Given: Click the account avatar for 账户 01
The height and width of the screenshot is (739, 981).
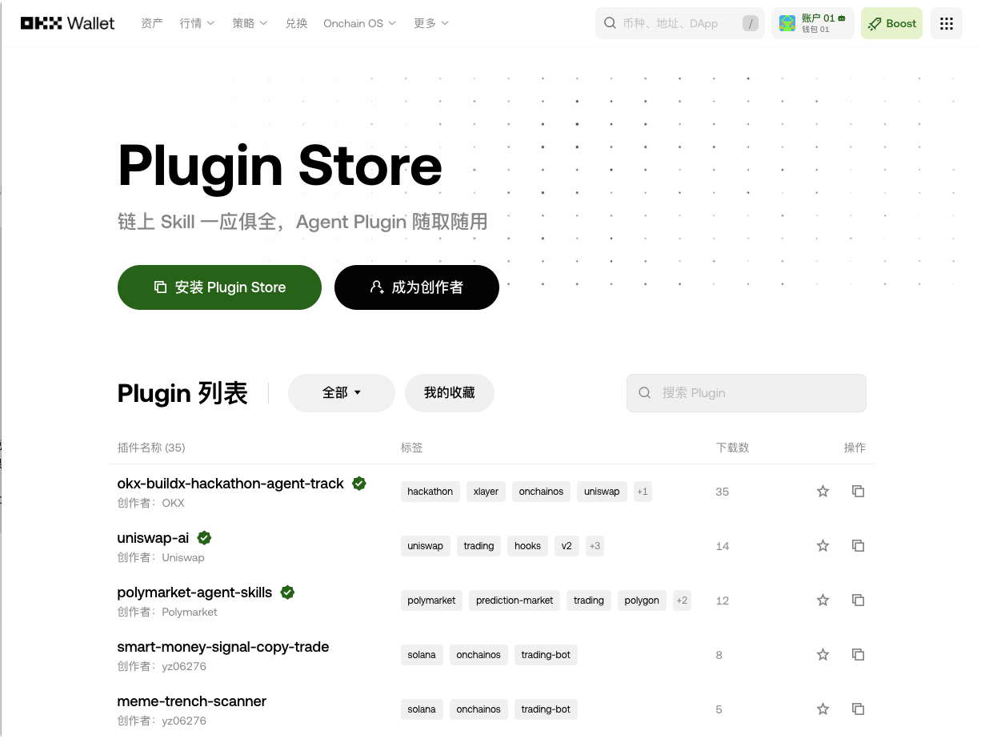Looking at the screenshot, I should (x=787, y=23).
